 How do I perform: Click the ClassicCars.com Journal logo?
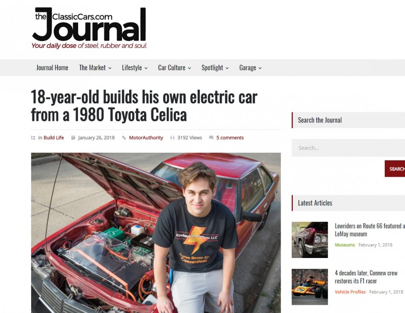89,28
